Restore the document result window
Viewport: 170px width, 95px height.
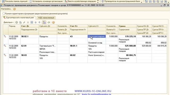click(x=165, y=5)
